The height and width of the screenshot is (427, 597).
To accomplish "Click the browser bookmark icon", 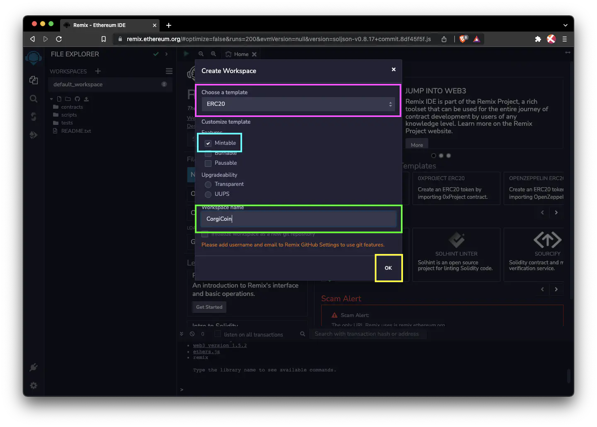I will (104, 39).
